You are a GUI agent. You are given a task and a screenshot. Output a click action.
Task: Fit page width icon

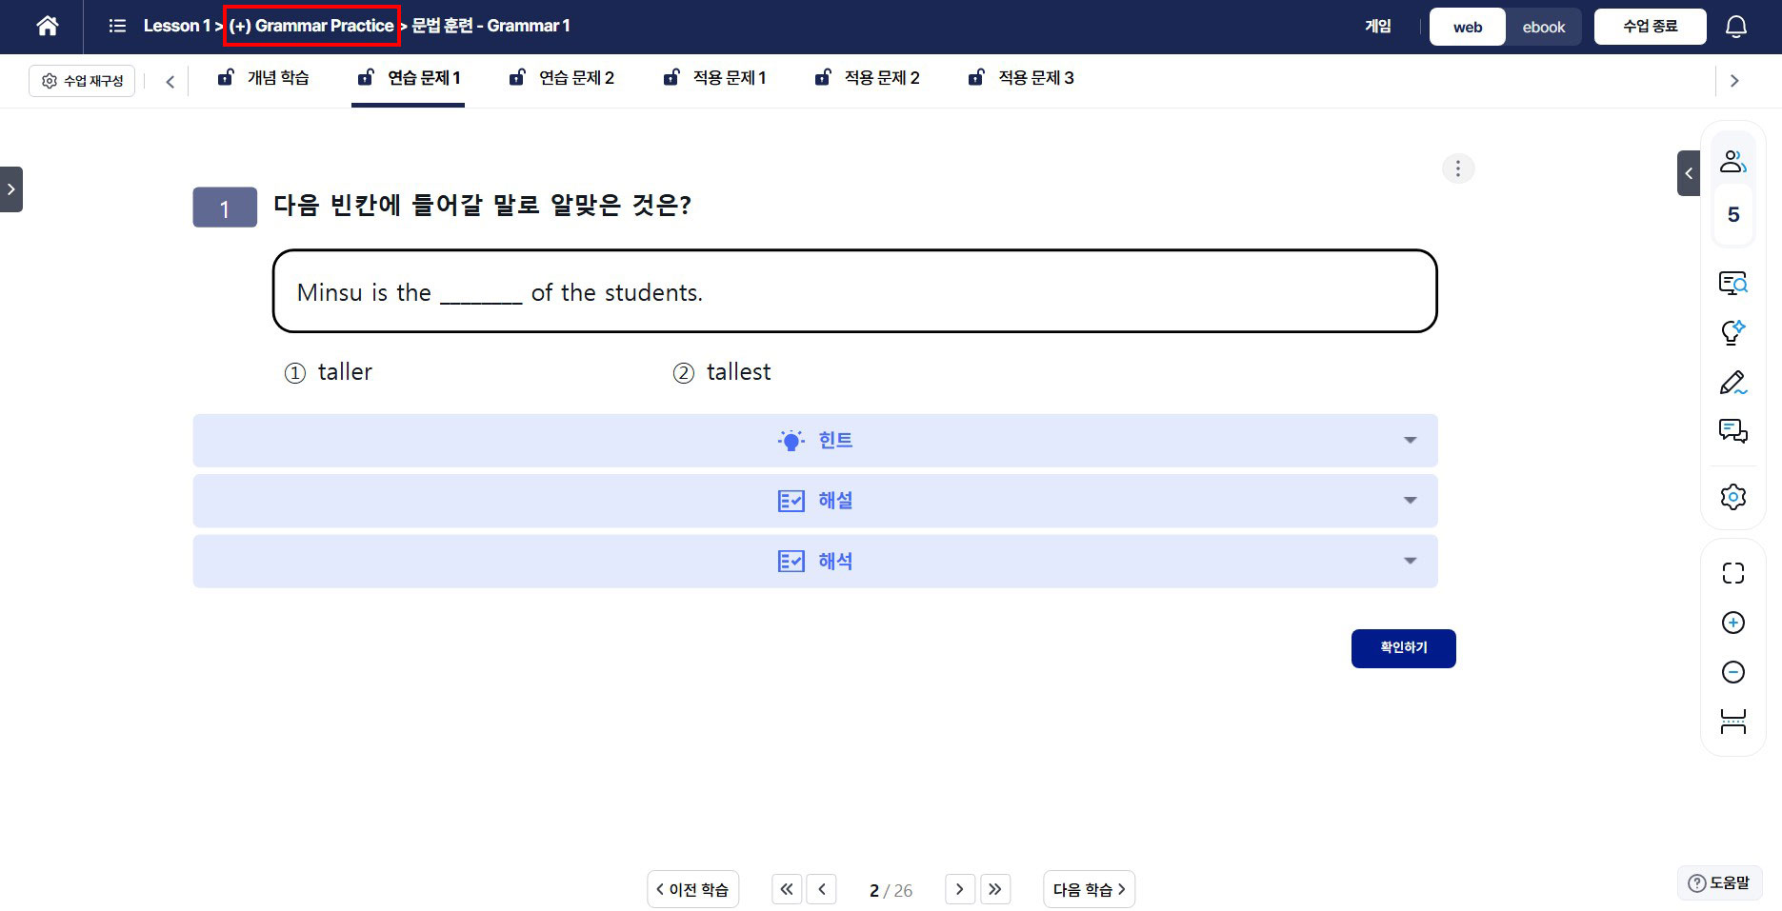[1732, 722]
